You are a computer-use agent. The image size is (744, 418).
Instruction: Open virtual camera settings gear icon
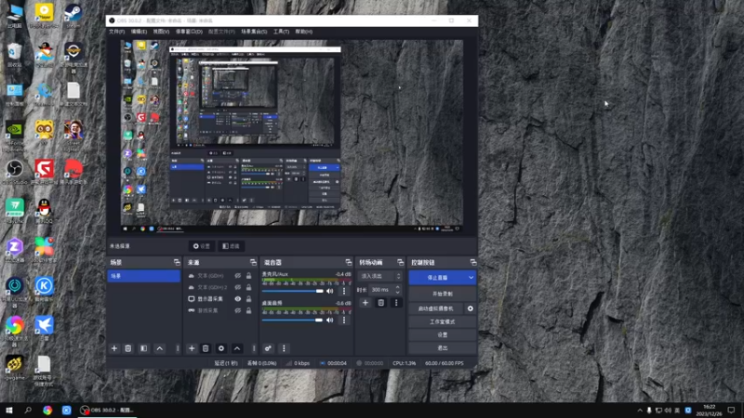pos(471,308)
